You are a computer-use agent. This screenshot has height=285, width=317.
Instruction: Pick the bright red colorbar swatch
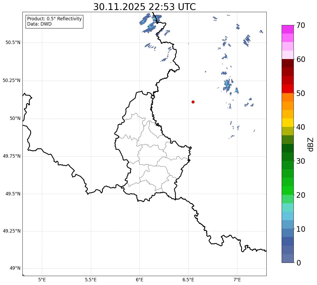click(x=288, y=89)
